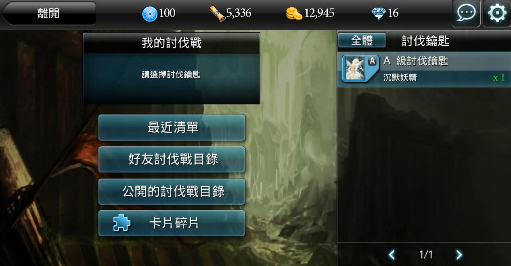Click the puzzle piece icon
511x266 pixels.
coord(121,222)
